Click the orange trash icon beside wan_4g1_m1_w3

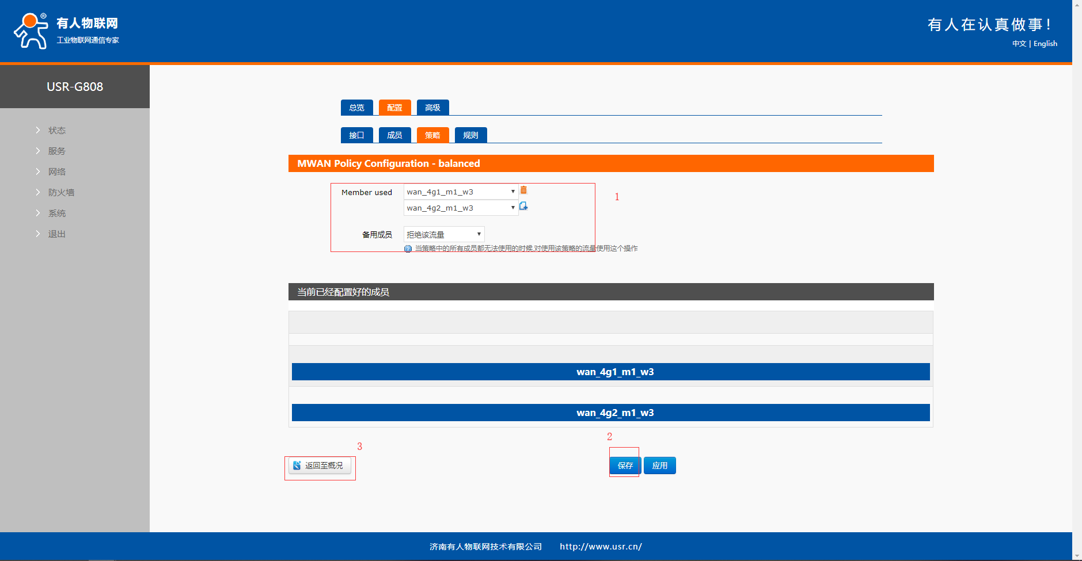[x=523, y=190]
